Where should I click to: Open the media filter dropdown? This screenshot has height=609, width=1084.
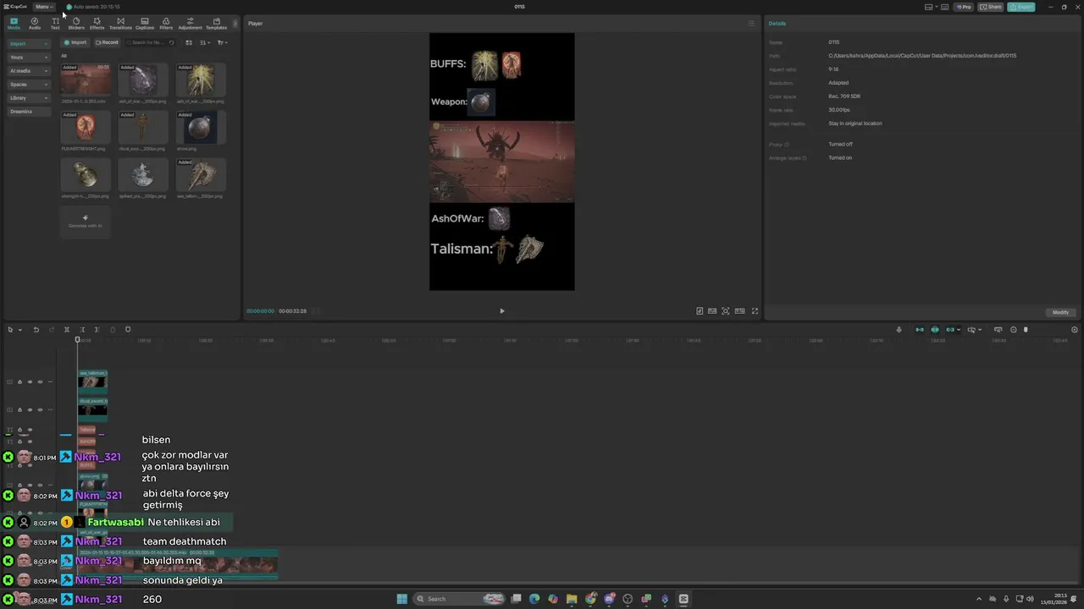pyautogui.click(x=222, y=42)
